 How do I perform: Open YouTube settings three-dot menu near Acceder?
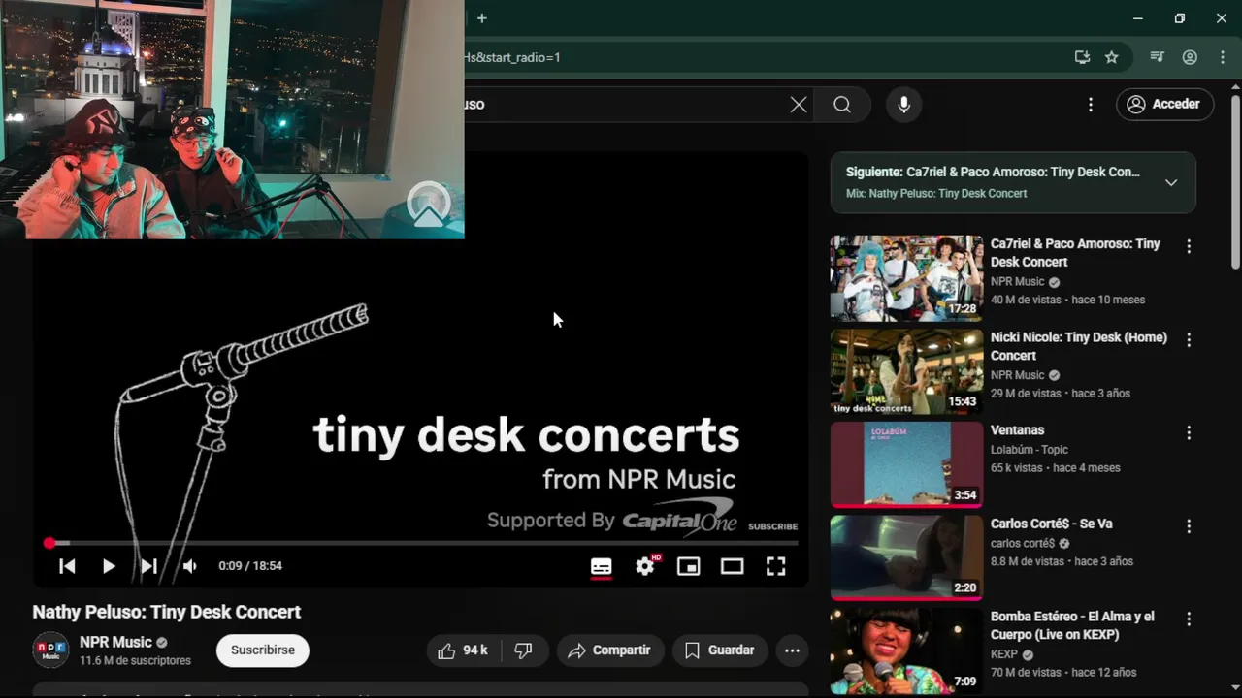pos(1091,104)
